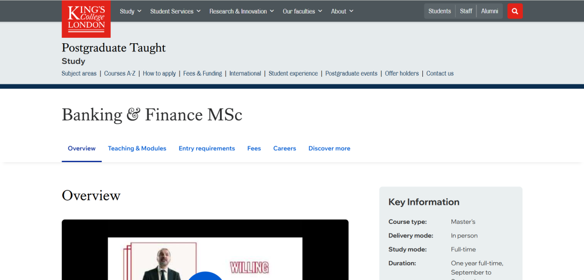Click the Master's value
584x280 pixels.
pos(463,222)
